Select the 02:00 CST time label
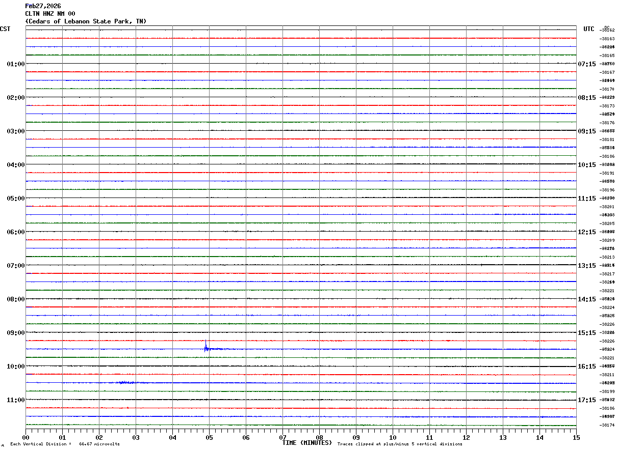617x451 pixels. coord(16,98)
